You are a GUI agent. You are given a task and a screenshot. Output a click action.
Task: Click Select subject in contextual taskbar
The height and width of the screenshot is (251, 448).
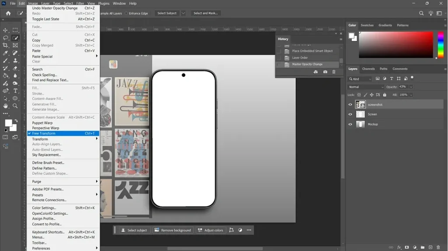tap(134, 230)
